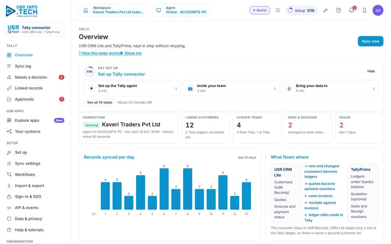Open the Agent Online ACCOUNTS-PC selector

coord(181,10)
